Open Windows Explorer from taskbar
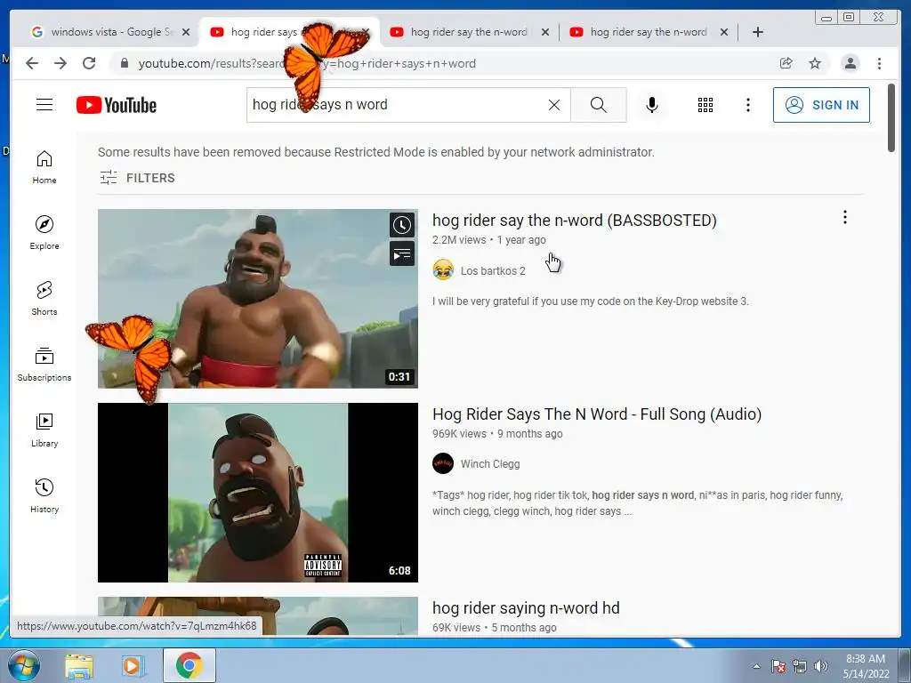Viewport: 911px width, 683px height. [x=79, y=666]
